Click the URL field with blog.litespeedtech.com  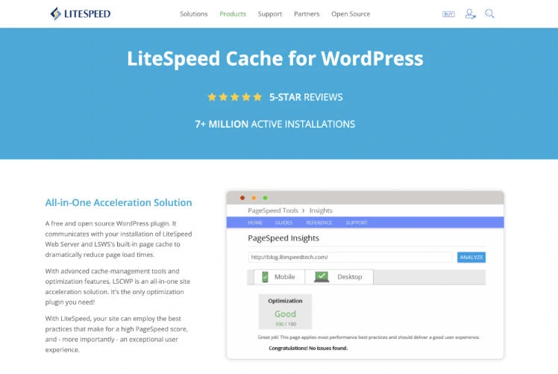pyautogui.click(x=350, y=257)
